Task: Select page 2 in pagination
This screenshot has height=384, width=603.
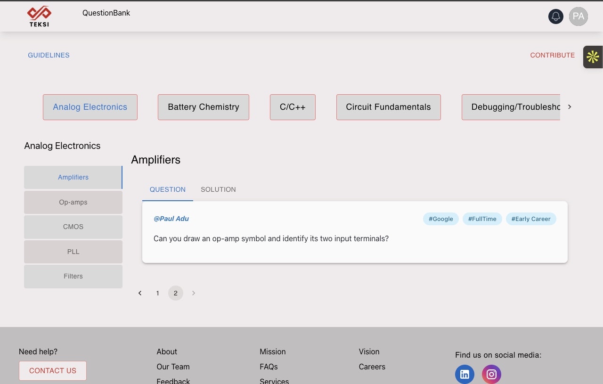Action: (176, 293)
